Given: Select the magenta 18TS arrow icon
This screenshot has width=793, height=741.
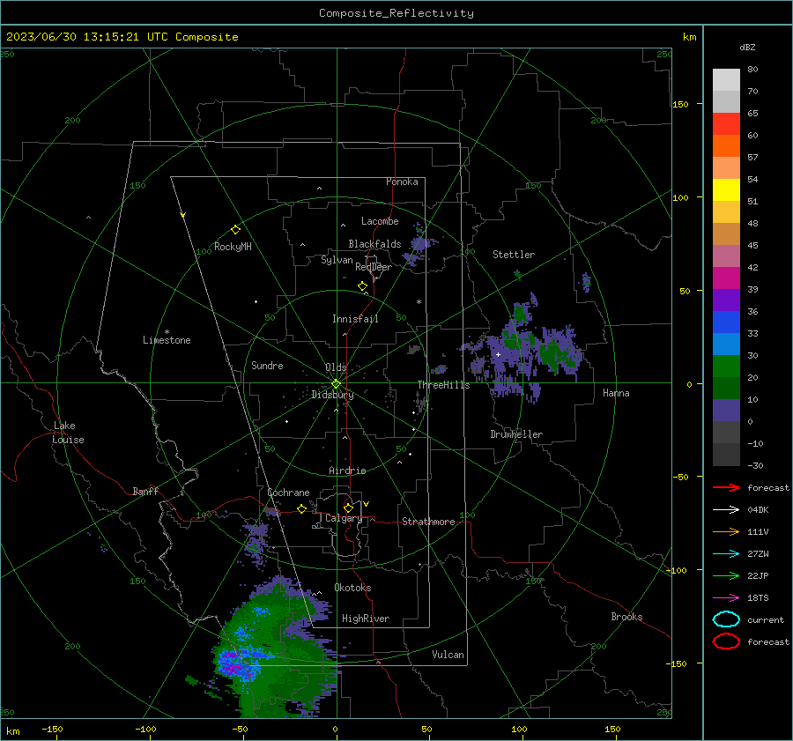Looking at the screenshot, I should (726, 598).
